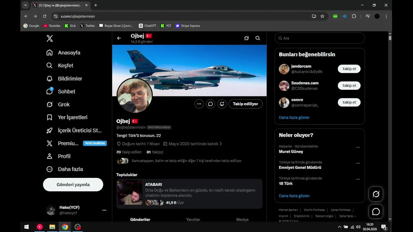Open Yer İşaretleri bookmarks
Viewport: 413px width, 232px height.
click(x=66, y=117)
